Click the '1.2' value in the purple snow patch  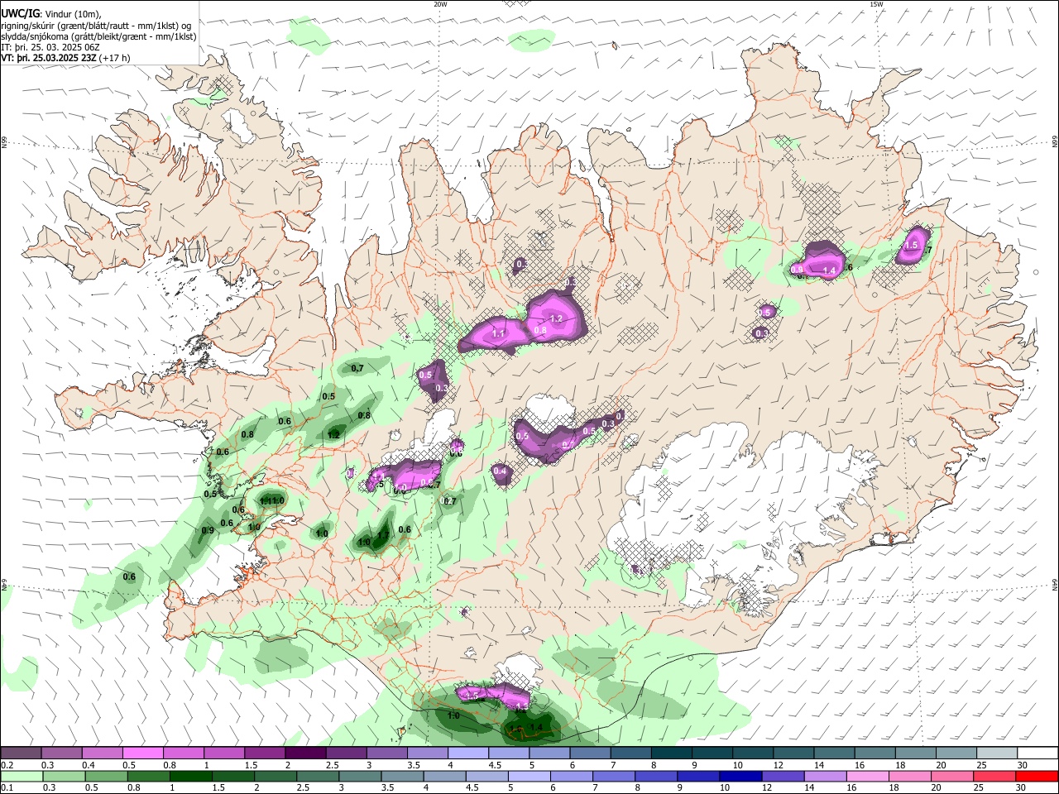click(x=556, y=318)
